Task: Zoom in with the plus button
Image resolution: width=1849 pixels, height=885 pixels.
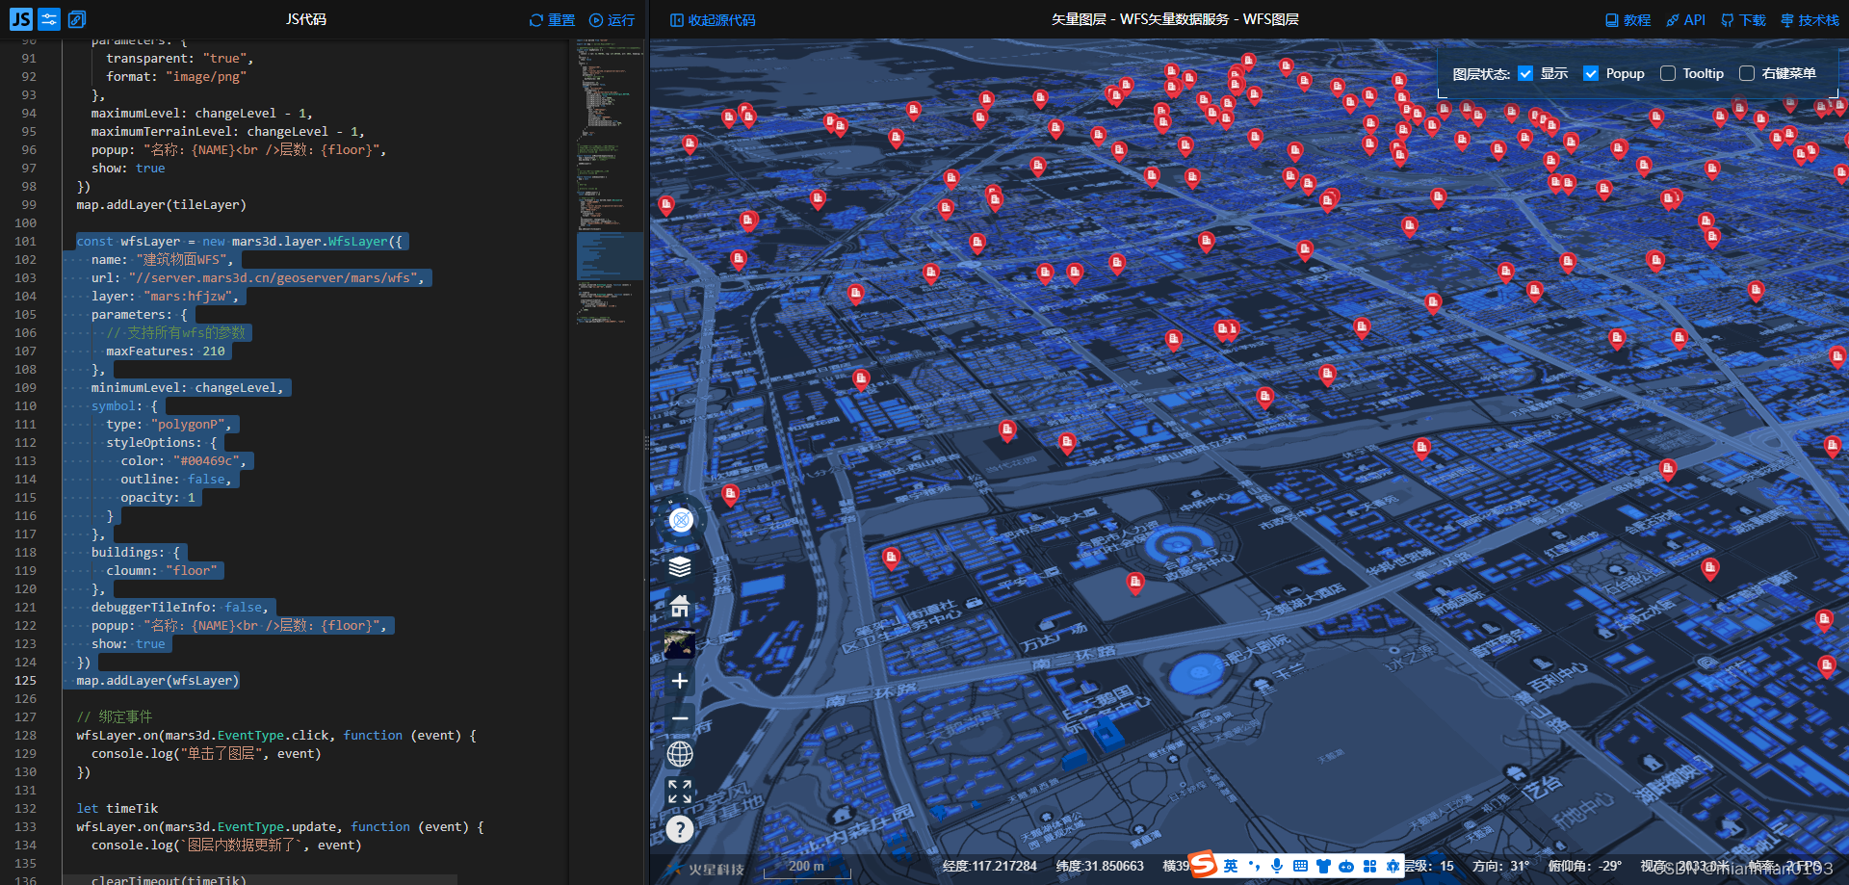Action: pyautogui.click(x=680, y=681)
